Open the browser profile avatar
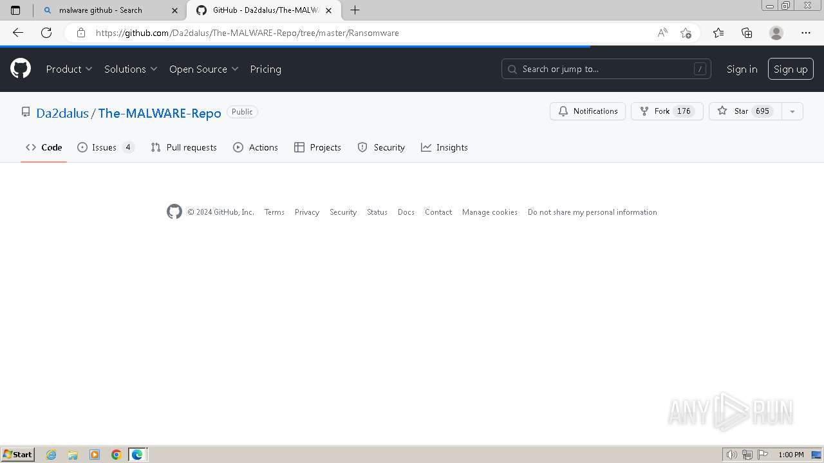The height and width of the screenshot is (463, 824). click(776, 33)
